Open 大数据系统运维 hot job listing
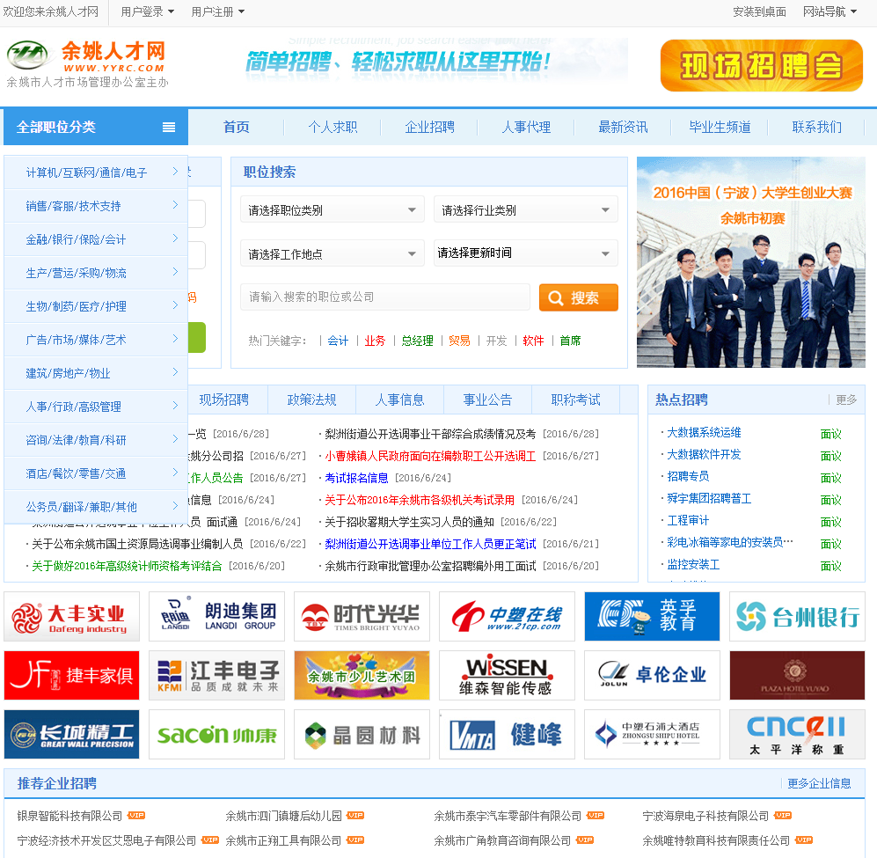The height and width of the screenshot is (858, 877). (704, 432)
